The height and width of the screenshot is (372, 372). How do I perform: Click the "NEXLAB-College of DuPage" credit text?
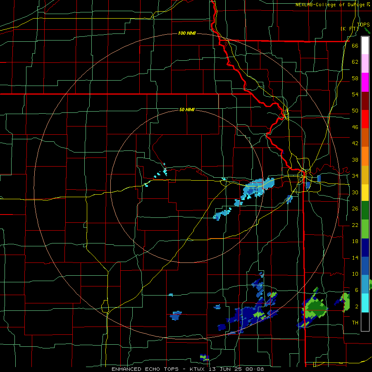(331, 5)
